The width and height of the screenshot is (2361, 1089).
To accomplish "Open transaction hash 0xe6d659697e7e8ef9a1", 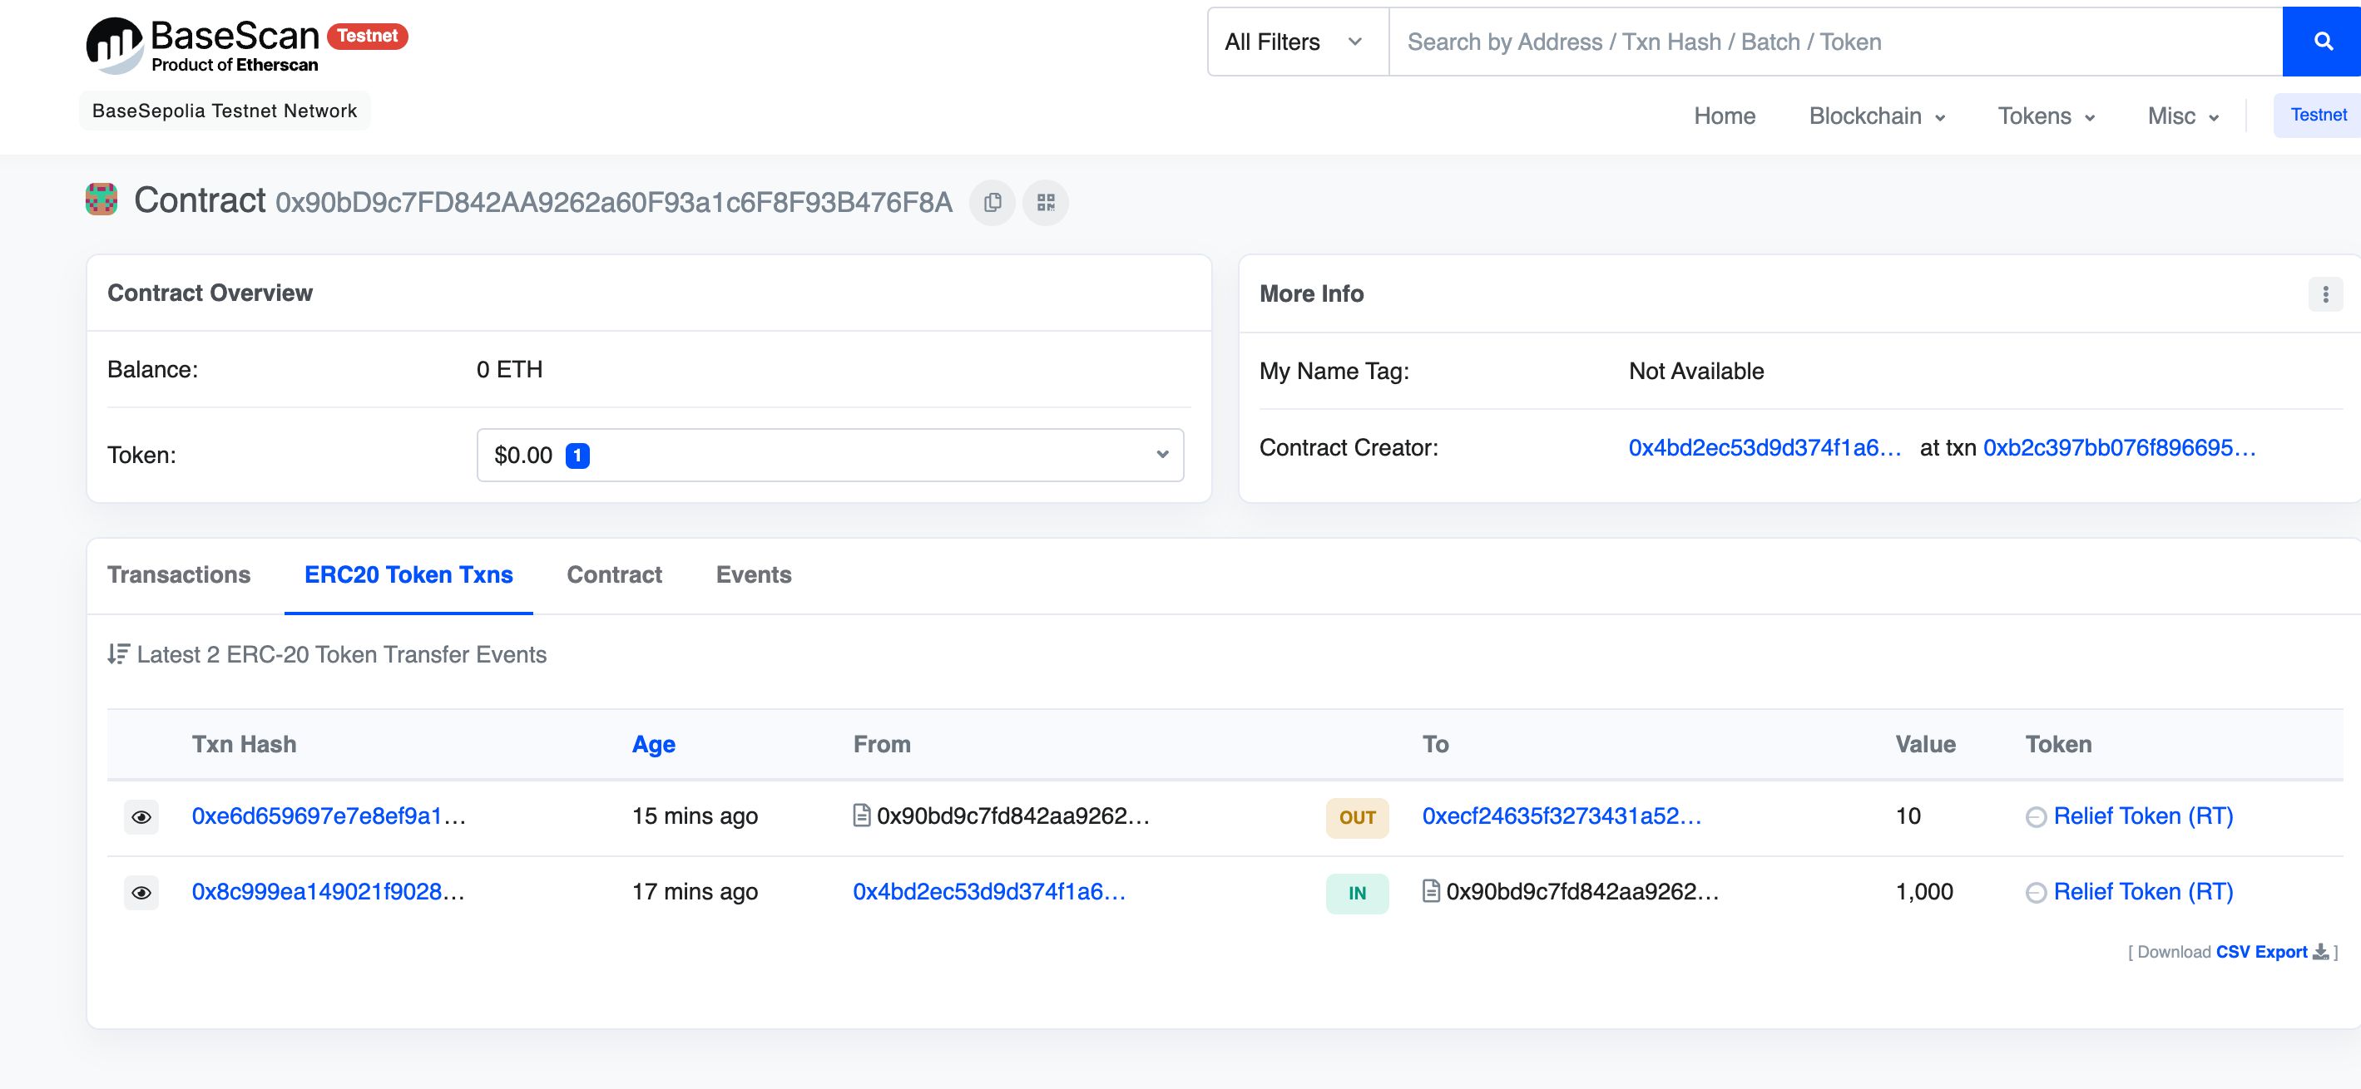I will coord(328,816).
